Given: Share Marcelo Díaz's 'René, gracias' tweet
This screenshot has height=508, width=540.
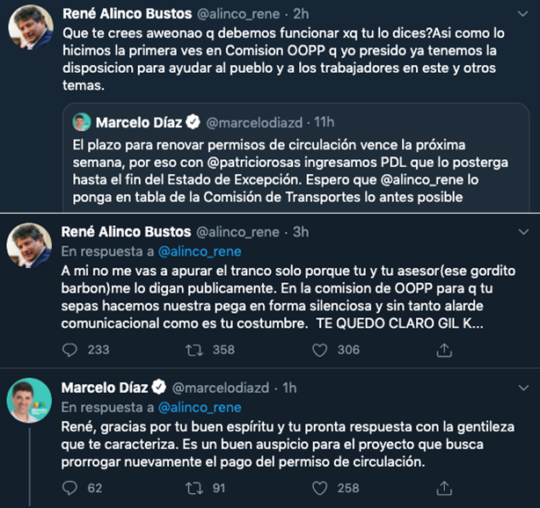Looking at the screenshot, I should (x=444, y=487).
